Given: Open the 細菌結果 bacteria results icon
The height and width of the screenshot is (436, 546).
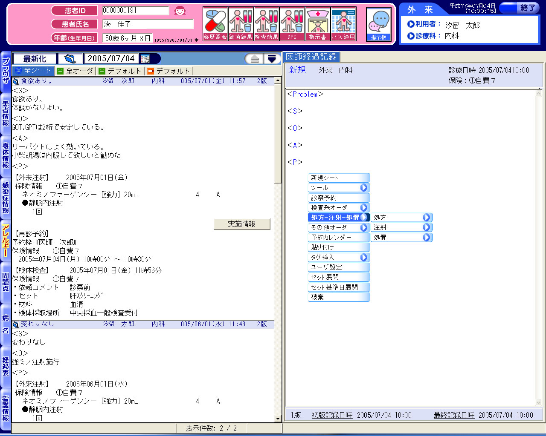Looking at the screenshot, I should 241,24.
